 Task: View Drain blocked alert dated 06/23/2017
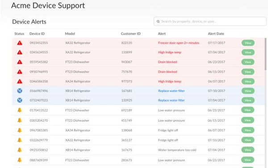(248, 62)
